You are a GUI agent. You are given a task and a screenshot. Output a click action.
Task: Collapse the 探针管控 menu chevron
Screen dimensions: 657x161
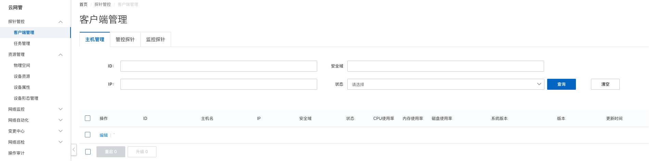[61, 22]
